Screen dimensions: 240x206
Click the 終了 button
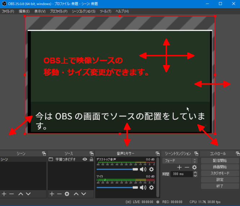click(x=220, y=186)
